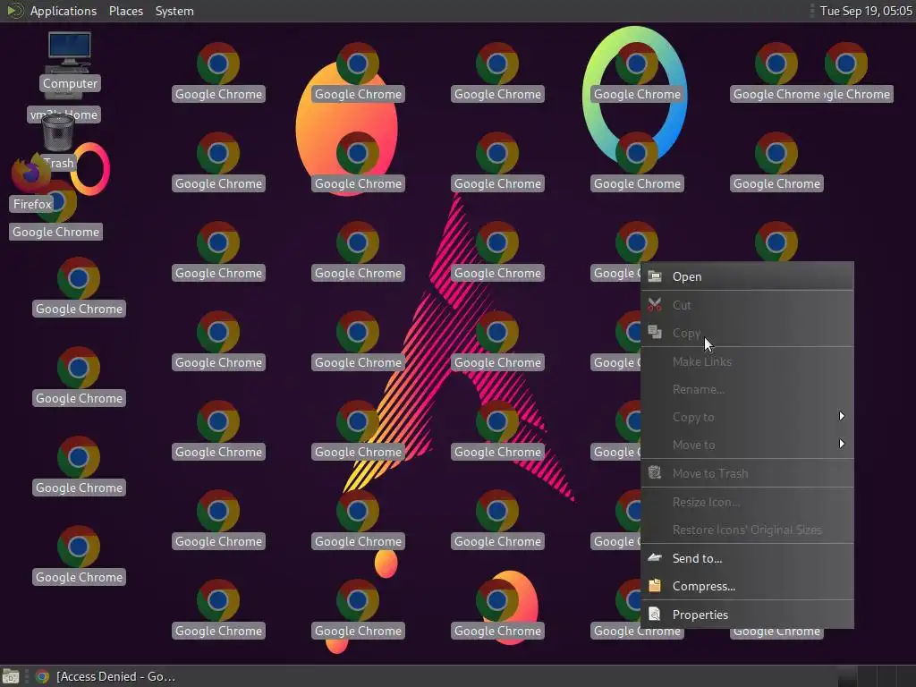Image resolution: width=916 pixels, height=687 pixels.
Task: Choose Make Links in the context menu
Action: coord(747,361)
